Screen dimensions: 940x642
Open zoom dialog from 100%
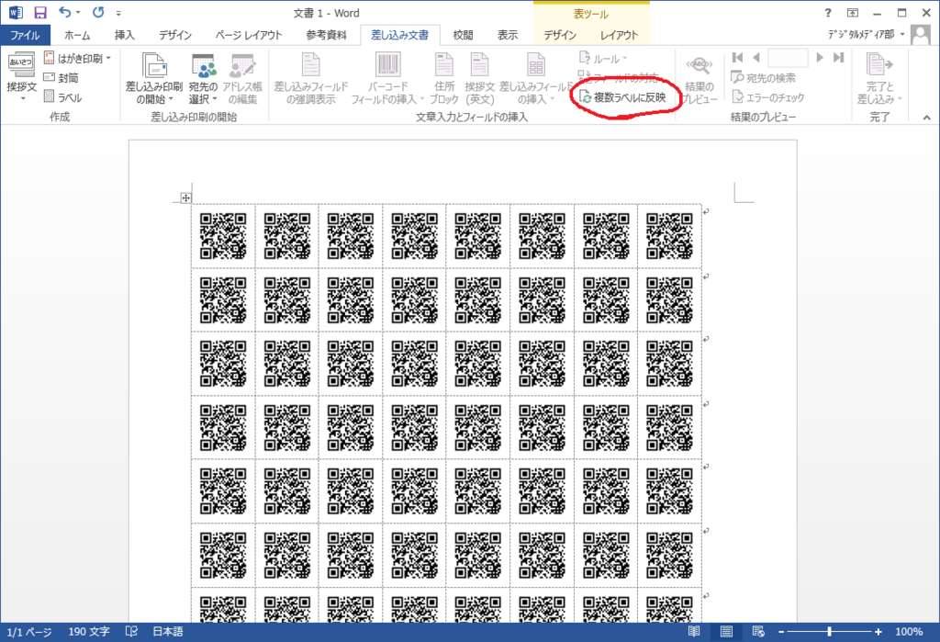click(909, 632)
